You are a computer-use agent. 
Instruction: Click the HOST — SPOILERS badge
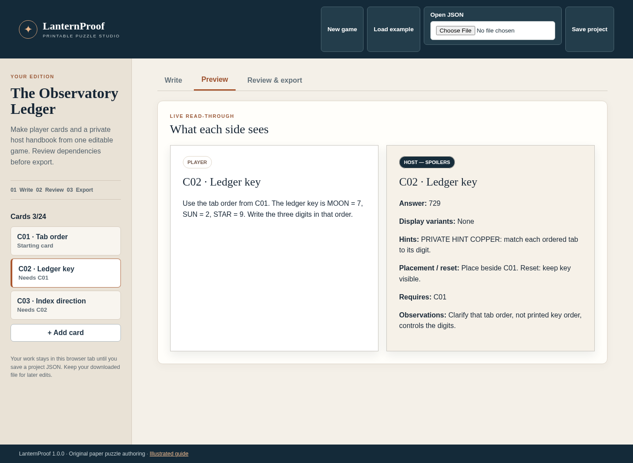click(x=427, y=162)
